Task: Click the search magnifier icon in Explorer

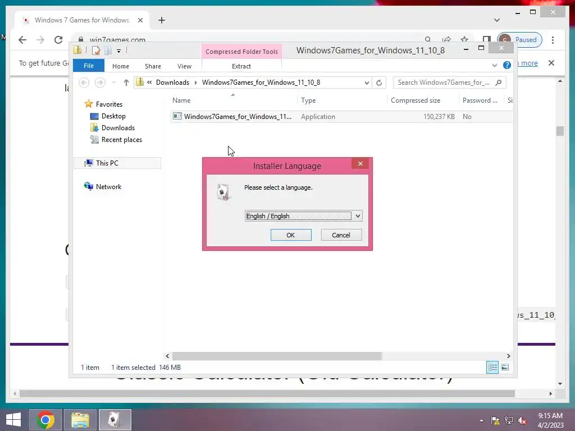Action: click(x=499, y=82)
